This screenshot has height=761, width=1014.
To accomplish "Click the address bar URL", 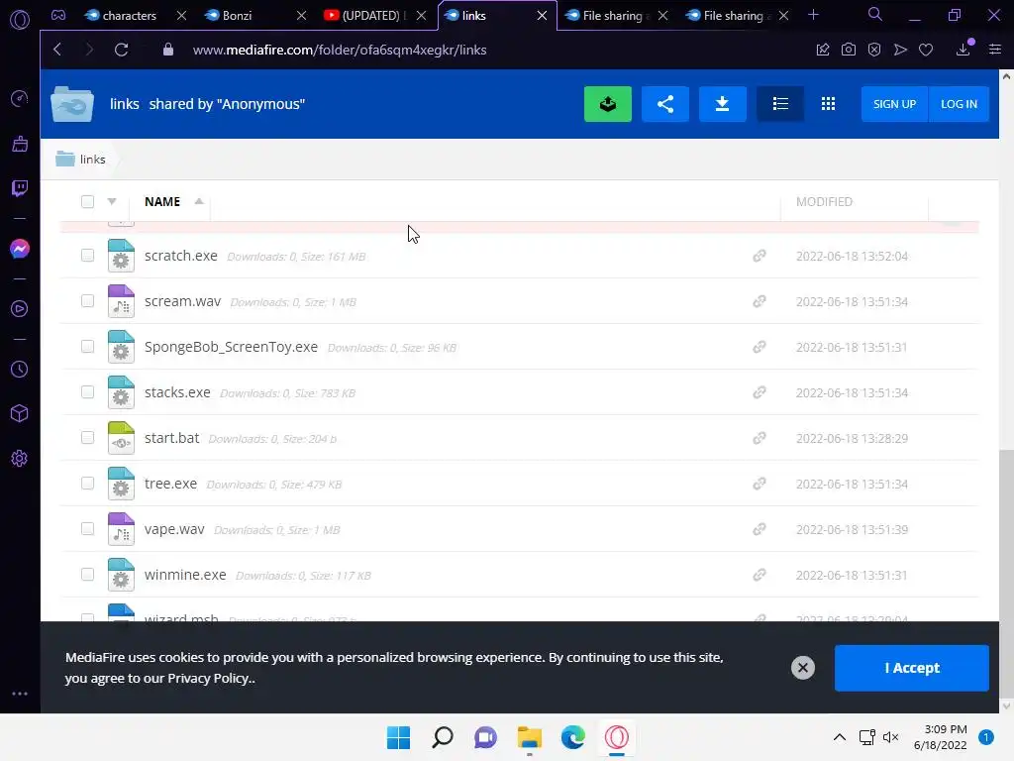I will point(340,50).
